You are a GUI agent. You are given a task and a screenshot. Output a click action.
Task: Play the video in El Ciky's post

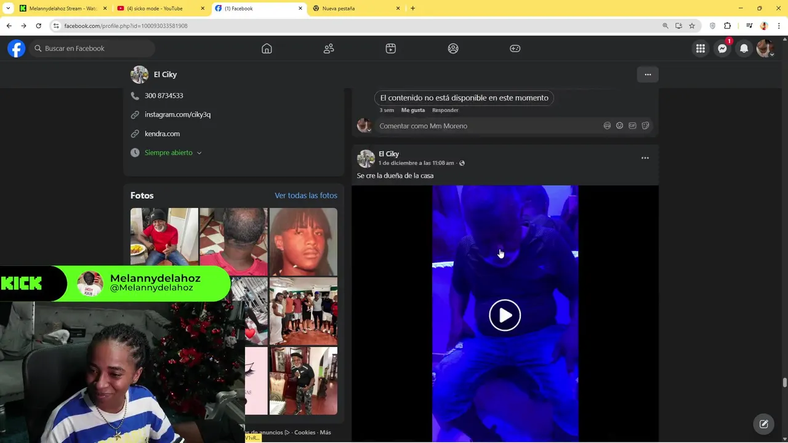tap(505, 315)
